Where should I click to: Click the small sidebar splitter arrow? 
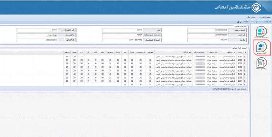tap(250, 84)
